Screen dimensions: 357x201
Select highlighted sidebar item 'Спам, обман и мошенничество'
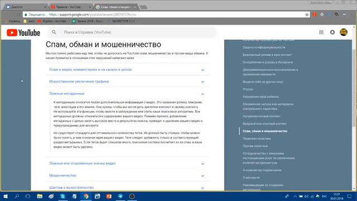click(x=265, y=131)
